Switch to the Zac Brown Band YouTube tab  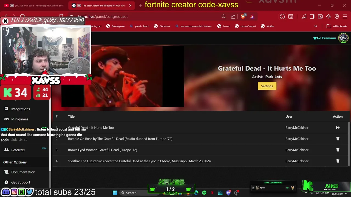[x=34, y=5]
